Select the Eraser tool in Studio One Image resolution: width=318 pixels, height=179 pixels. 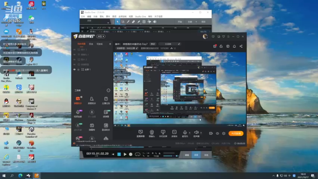pos(133,22)
